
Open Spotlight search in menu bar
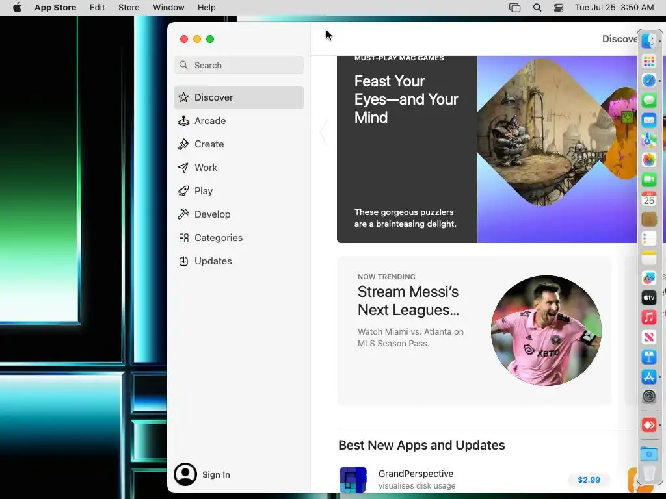point(537,7)
